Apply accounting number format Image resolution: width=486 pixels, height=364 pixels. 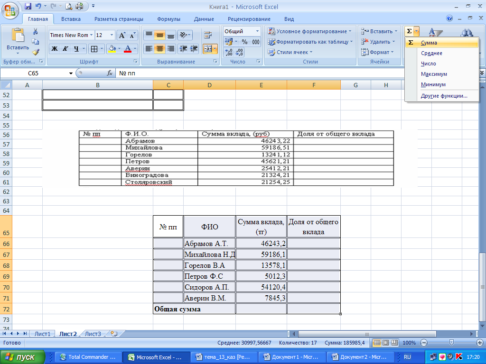pos(229,42)
